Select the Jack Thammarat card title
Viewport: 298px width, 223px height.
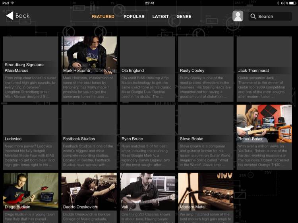point(253,70)
